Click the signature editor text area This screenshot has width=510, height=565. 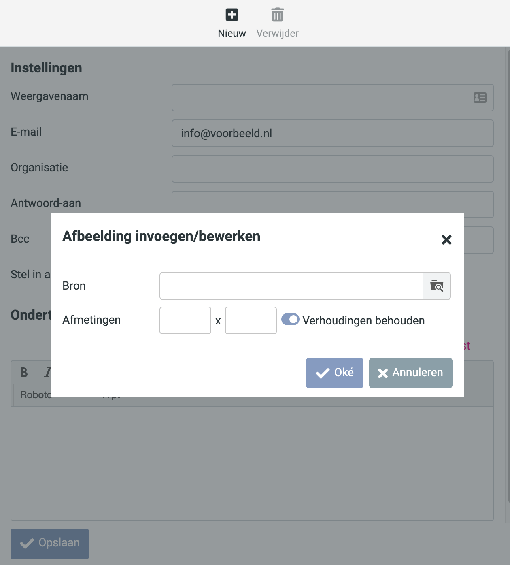(x=252, y=463)
